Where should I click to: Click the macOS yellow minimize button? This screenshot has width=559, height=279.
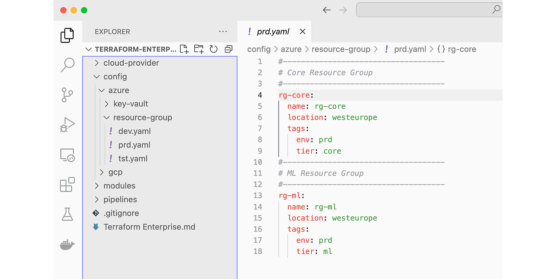(x=74, y=10)
